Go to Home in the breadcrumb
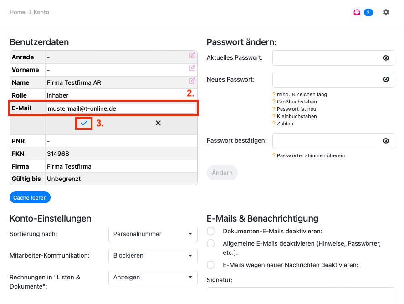Image resolution: width=404 pixels, height=304 pixels. 17,12
